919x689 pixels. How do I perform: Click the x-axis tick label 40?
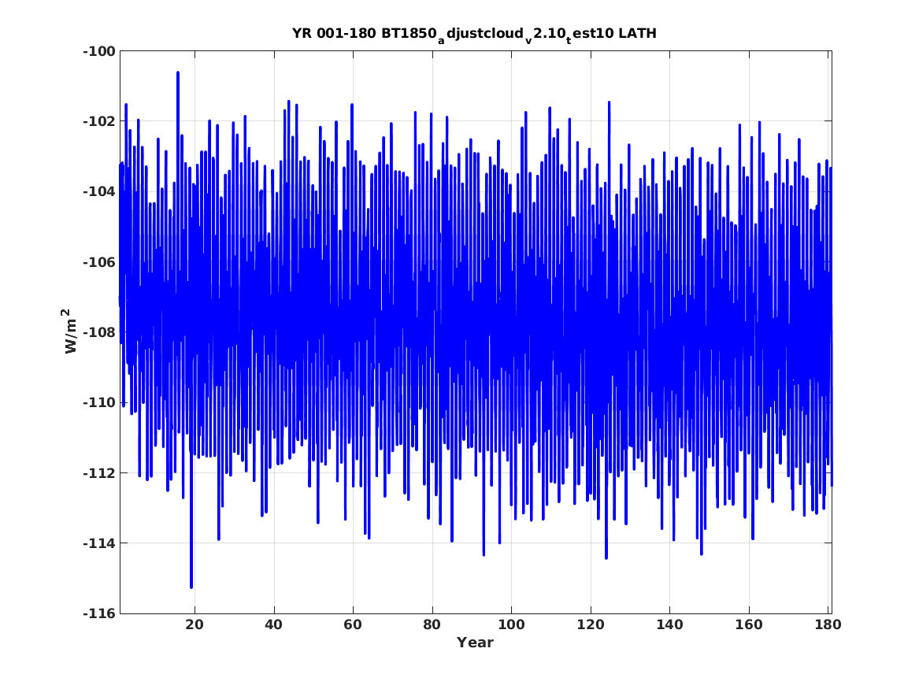point(274,624)
